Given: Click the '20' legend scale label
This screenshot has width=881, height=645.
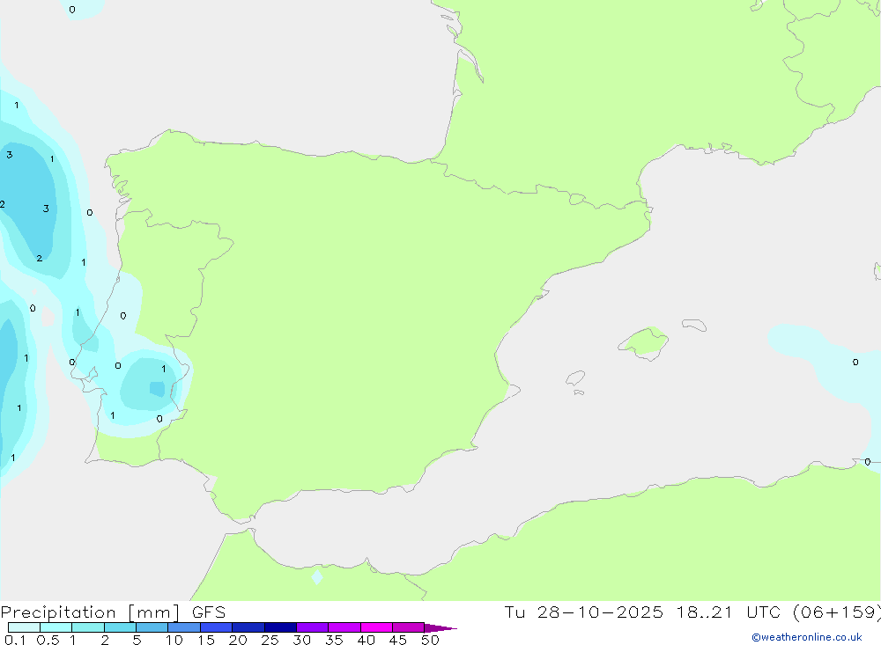Looking at the screenshot, I should pos(238,640).
